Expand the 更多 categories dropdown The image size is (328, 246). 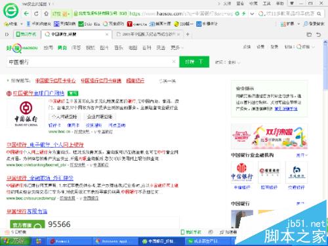coord(176,47)
